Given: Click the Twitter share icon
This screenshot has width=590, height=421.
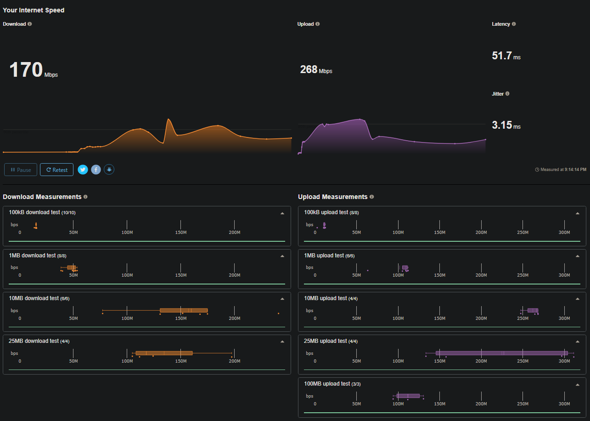Looking at the screenshot, I should tap(83, 170).
